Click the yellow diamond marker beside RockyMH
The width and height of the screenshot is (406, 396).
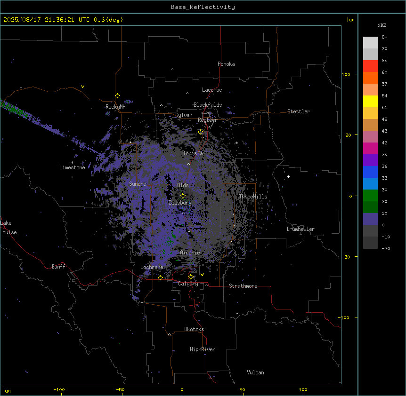click(118, 96)
